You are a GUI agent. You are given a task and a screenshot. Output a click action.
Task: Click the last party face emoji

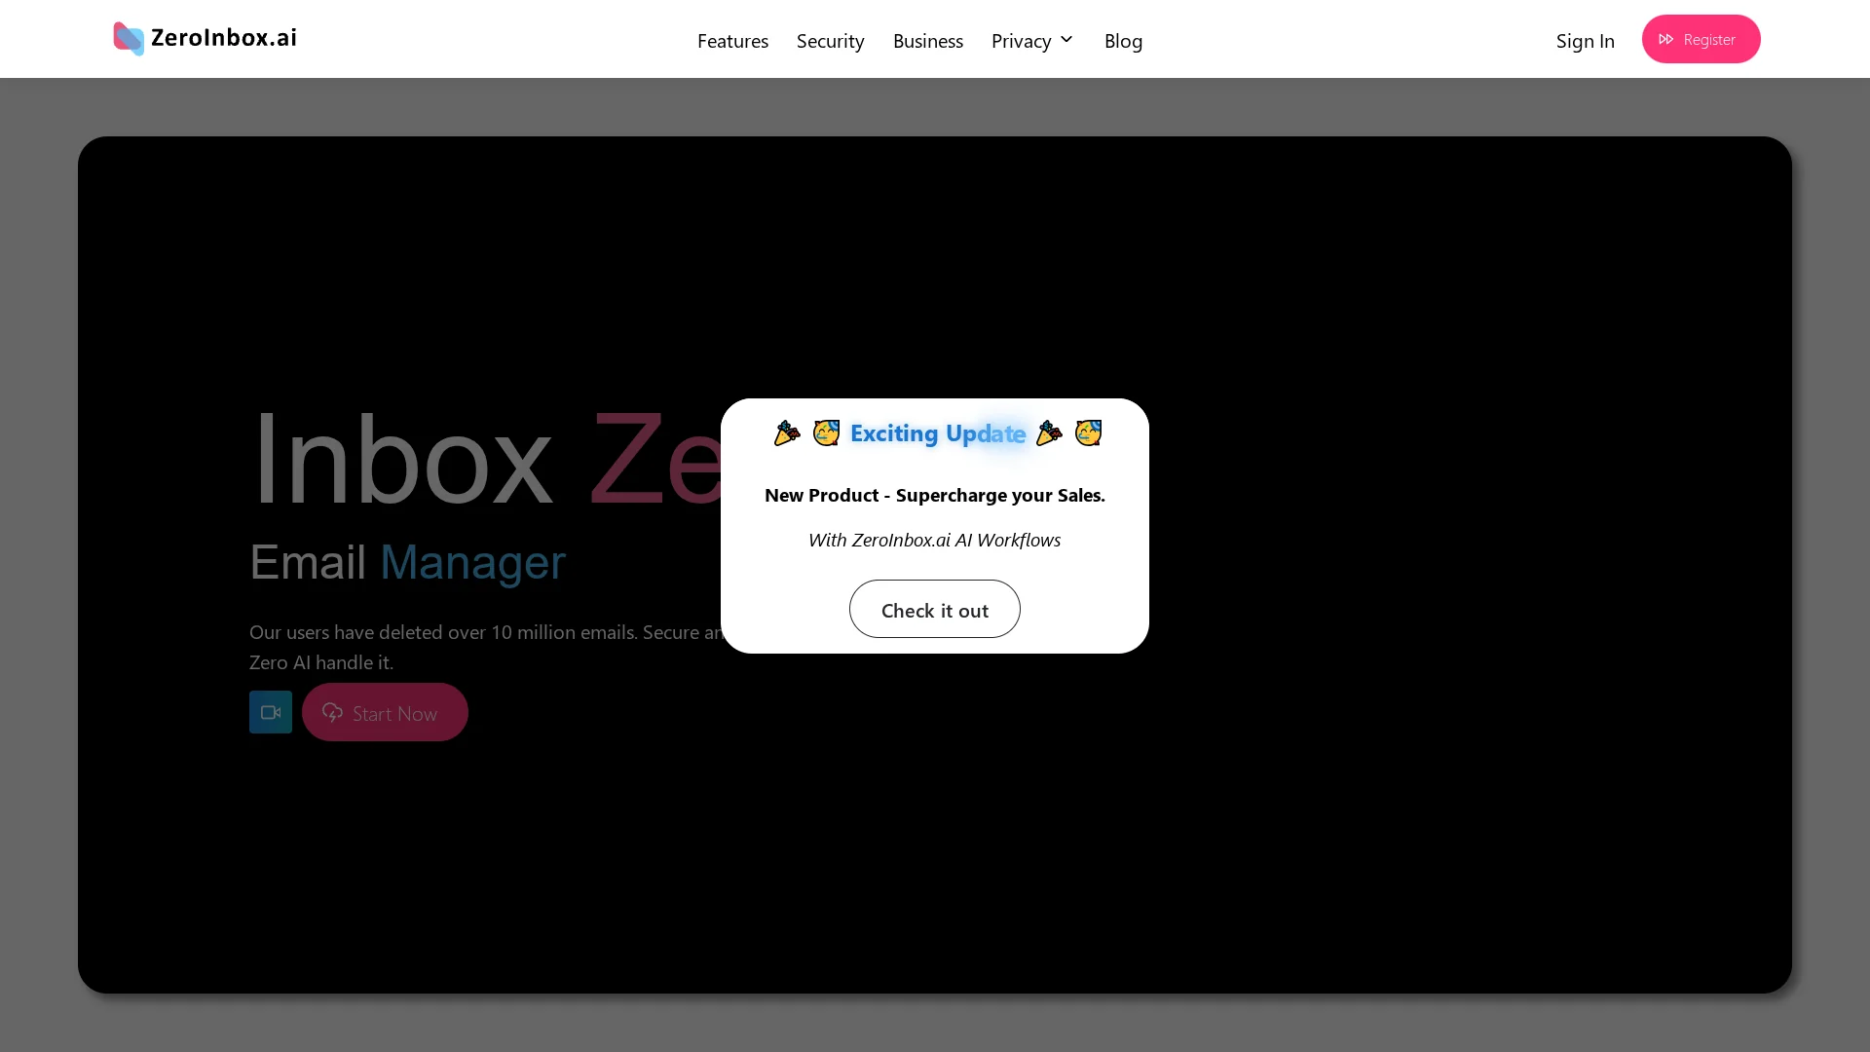click(x=1088, y=432)
